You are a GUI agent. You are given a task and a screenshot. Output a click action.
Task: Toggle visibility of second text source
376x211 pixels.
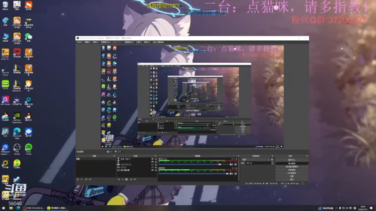(x=152, y=162)
